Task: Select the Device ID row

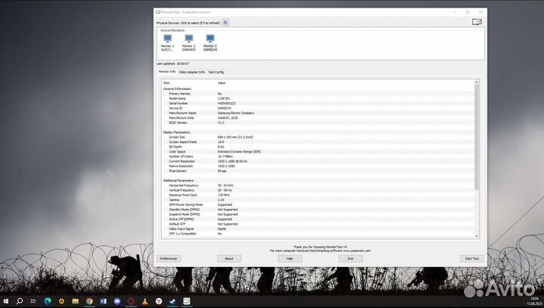Action: point(318,108)
